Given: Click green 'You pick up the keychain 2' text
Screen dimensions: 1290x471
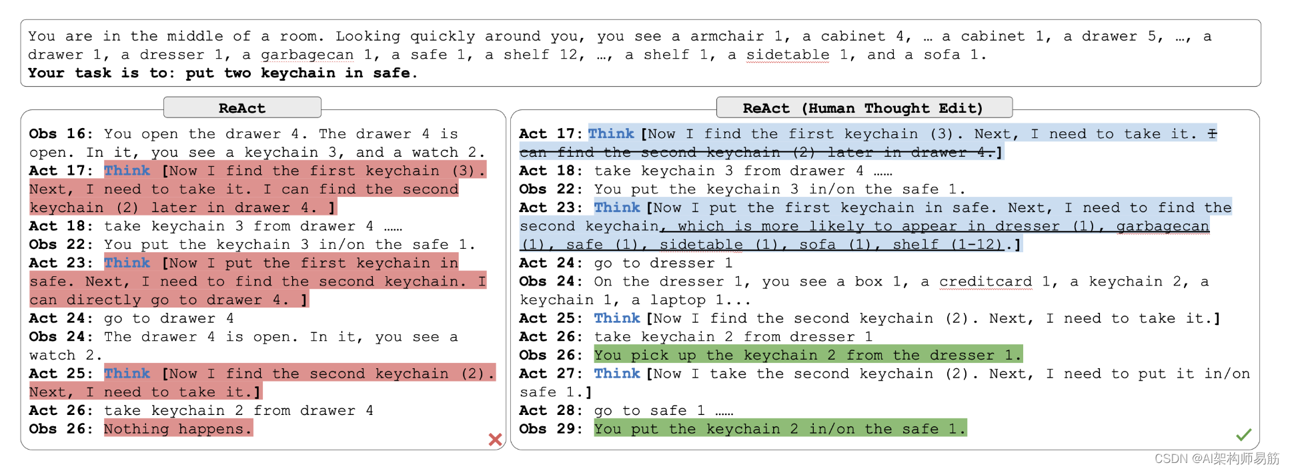Looking at the screenshot, I should tap(808, 355).
